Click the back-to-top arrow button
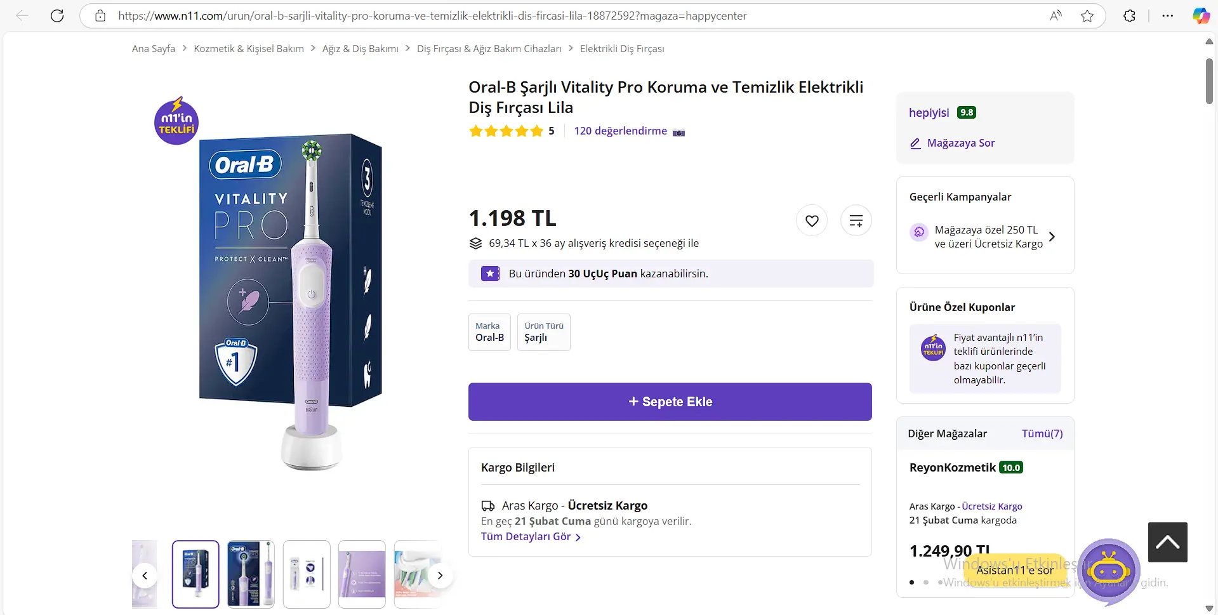This screenshot has width=1218, height=615. pyautogui.click(x=1168, y=542)
